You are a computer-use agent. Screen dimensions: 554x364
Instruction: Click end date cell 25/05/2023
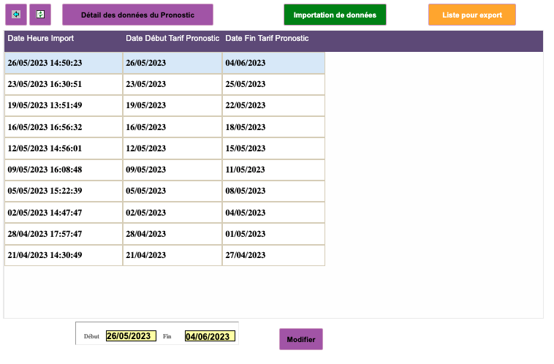click(x=274, y=84)
